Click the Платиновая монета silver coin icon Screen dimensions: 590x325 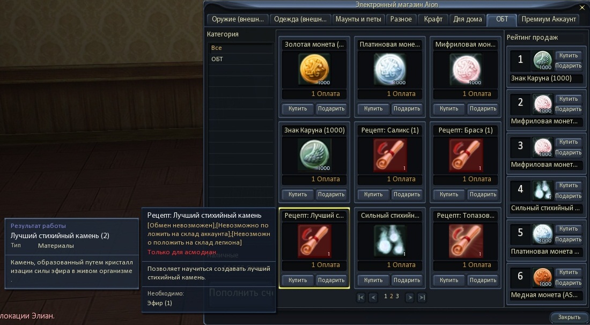390,69
